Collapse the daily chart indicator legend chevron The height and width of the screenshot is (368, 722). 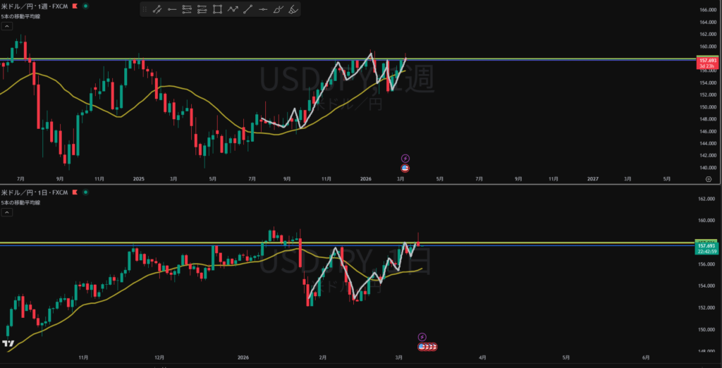click(x=7, y=212)
